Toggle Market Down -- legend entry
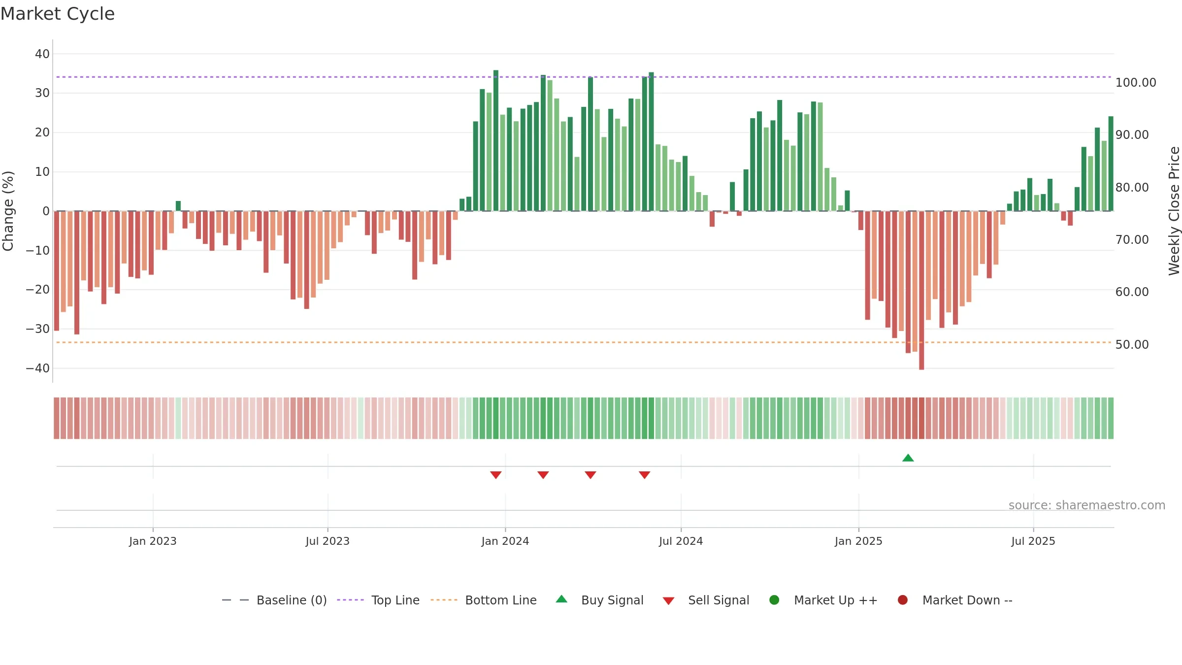The image size is (1182, 665). coord(955,600)
